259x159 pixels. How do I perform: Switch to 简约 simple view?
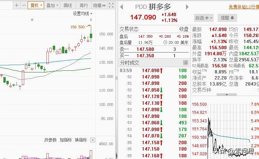83,5
